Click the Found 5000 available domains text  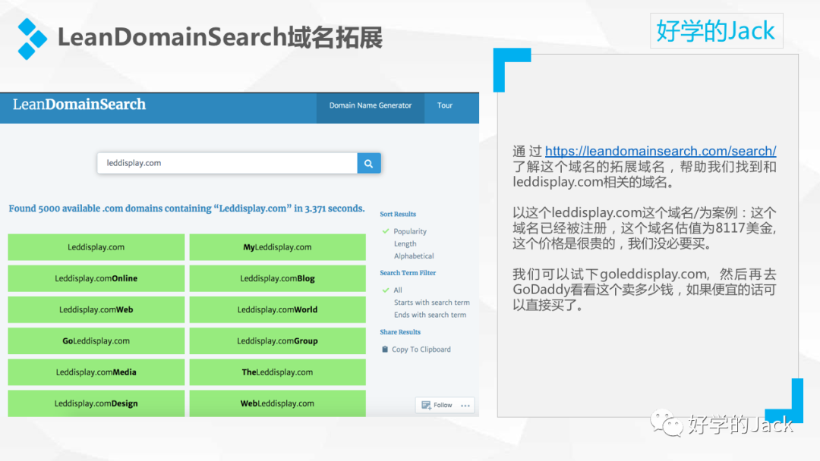187,209
